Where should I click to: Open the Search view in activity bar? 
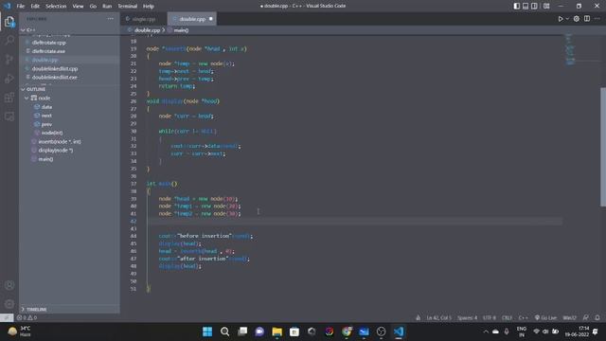coord(9,40)
